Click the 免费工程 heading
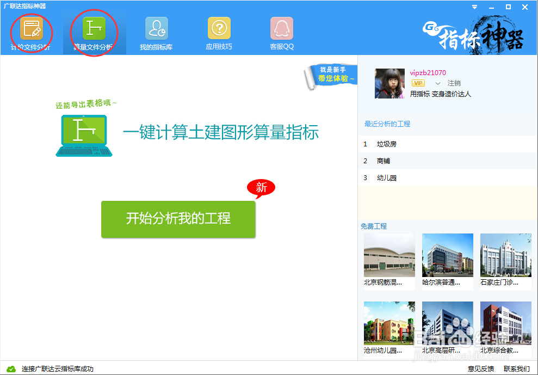The image size is (538, 375). click(374, 226)
